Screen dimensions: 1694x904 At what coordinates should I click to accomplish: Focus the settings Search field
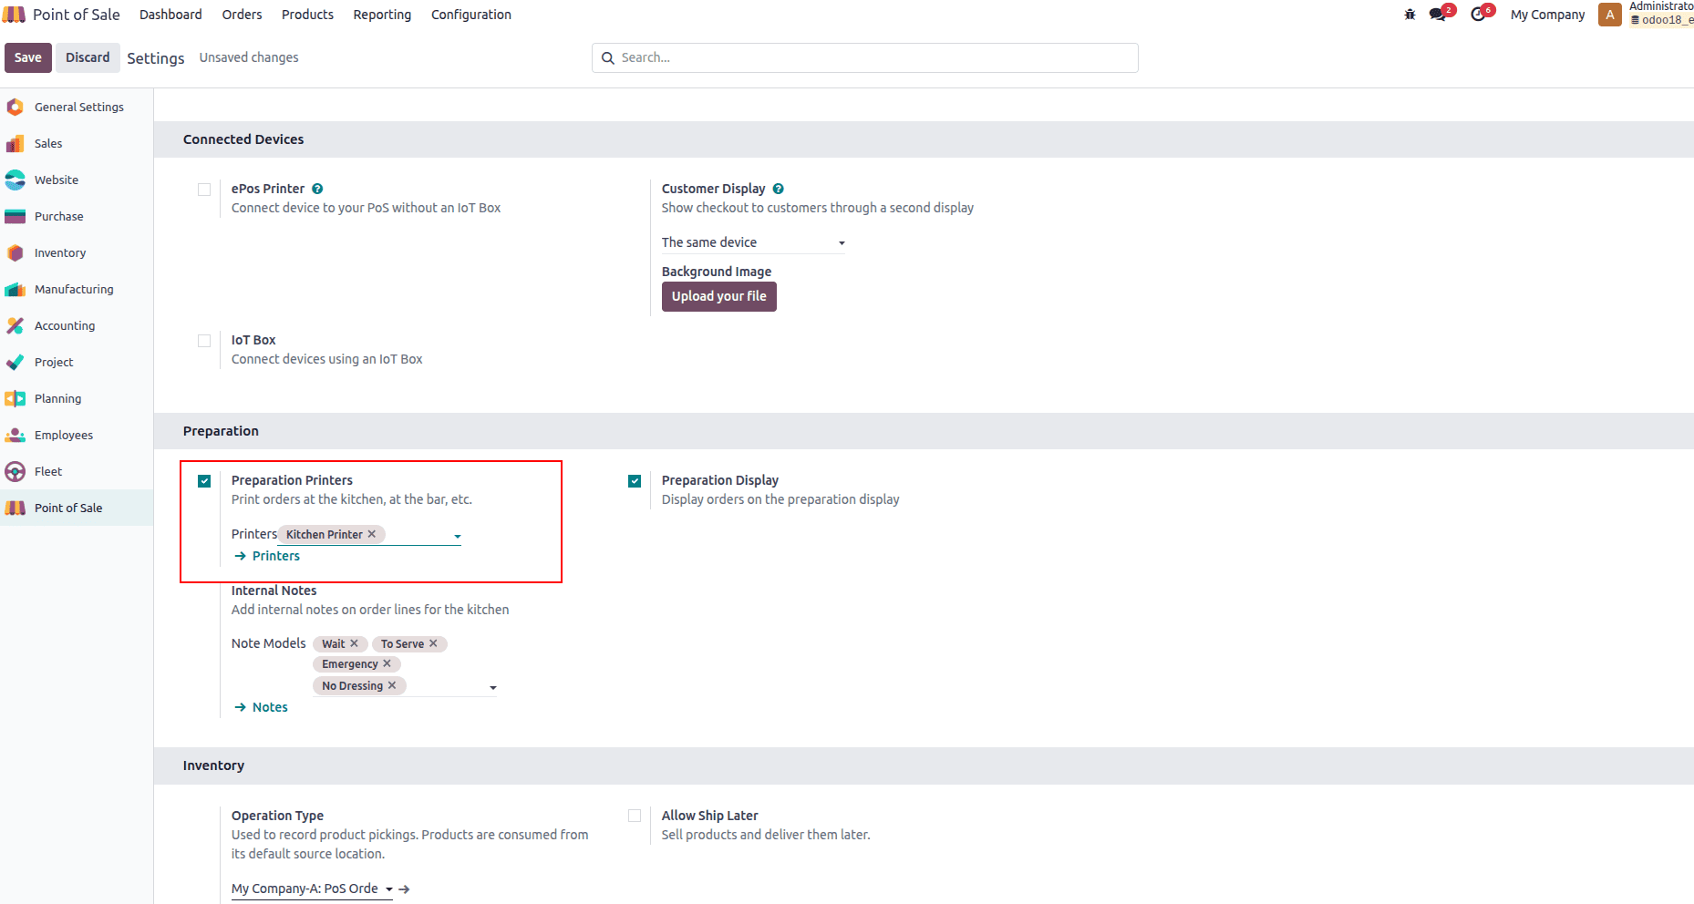(x=864, y=57)
